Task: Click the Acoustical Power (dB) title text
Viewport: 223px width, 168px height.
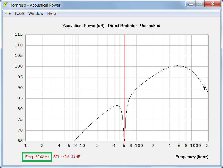Action: pyautogui.click(x=83, y=26)
